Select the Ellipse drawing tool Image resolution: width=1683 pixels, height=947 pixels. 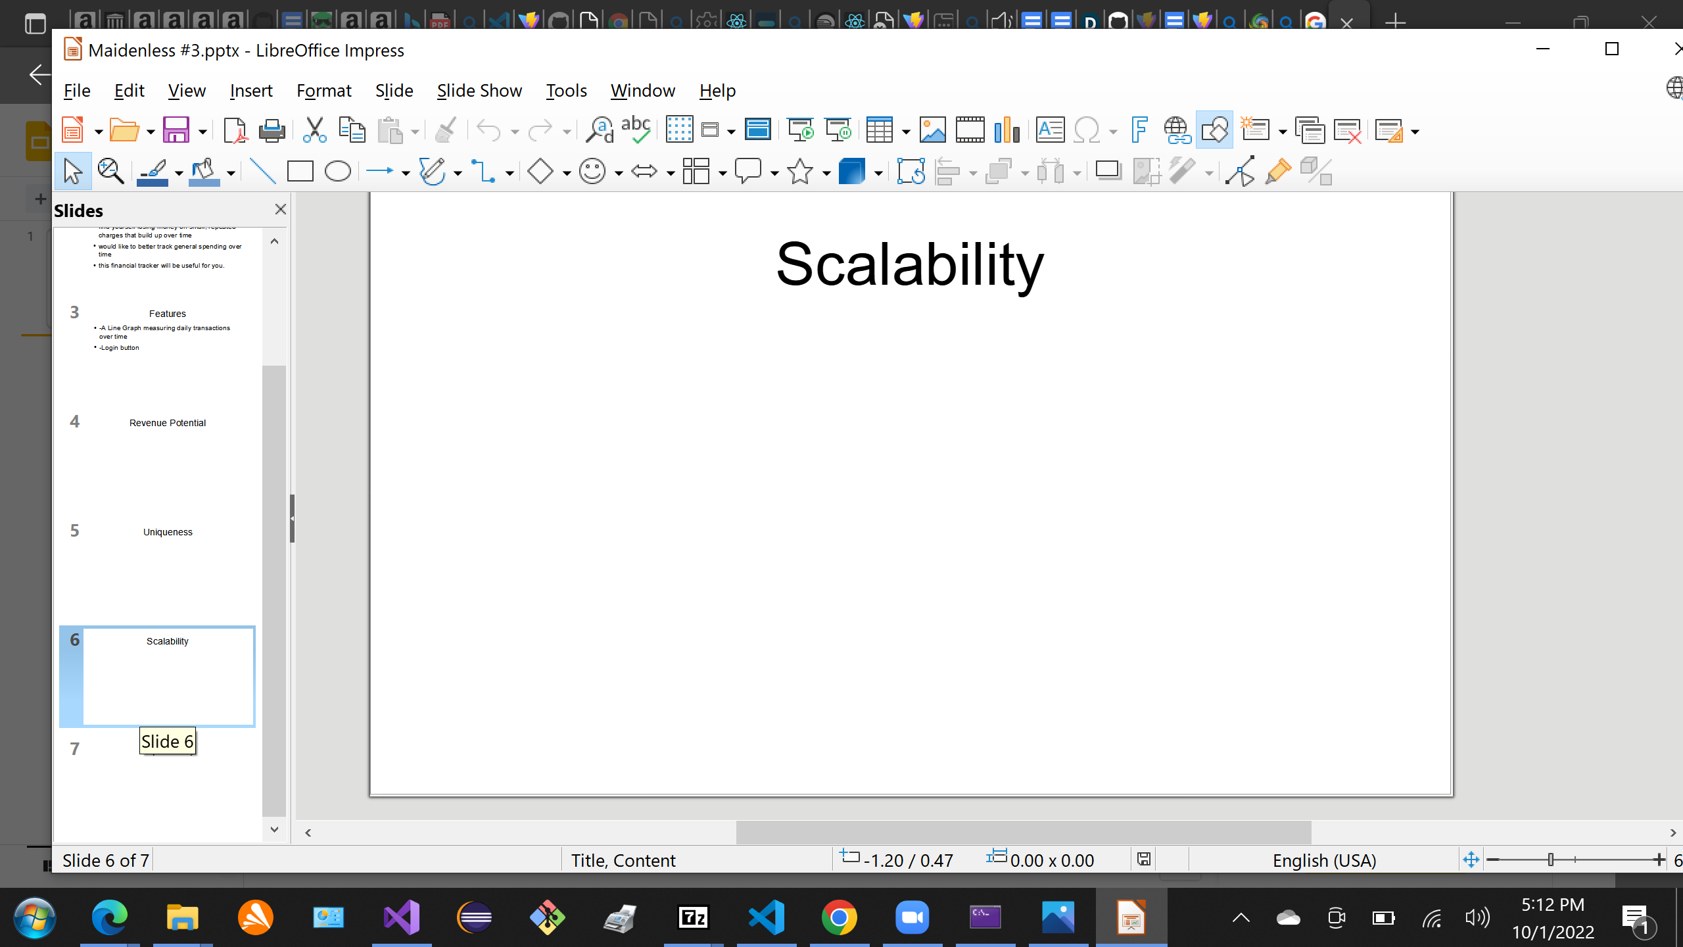point(338,172)
